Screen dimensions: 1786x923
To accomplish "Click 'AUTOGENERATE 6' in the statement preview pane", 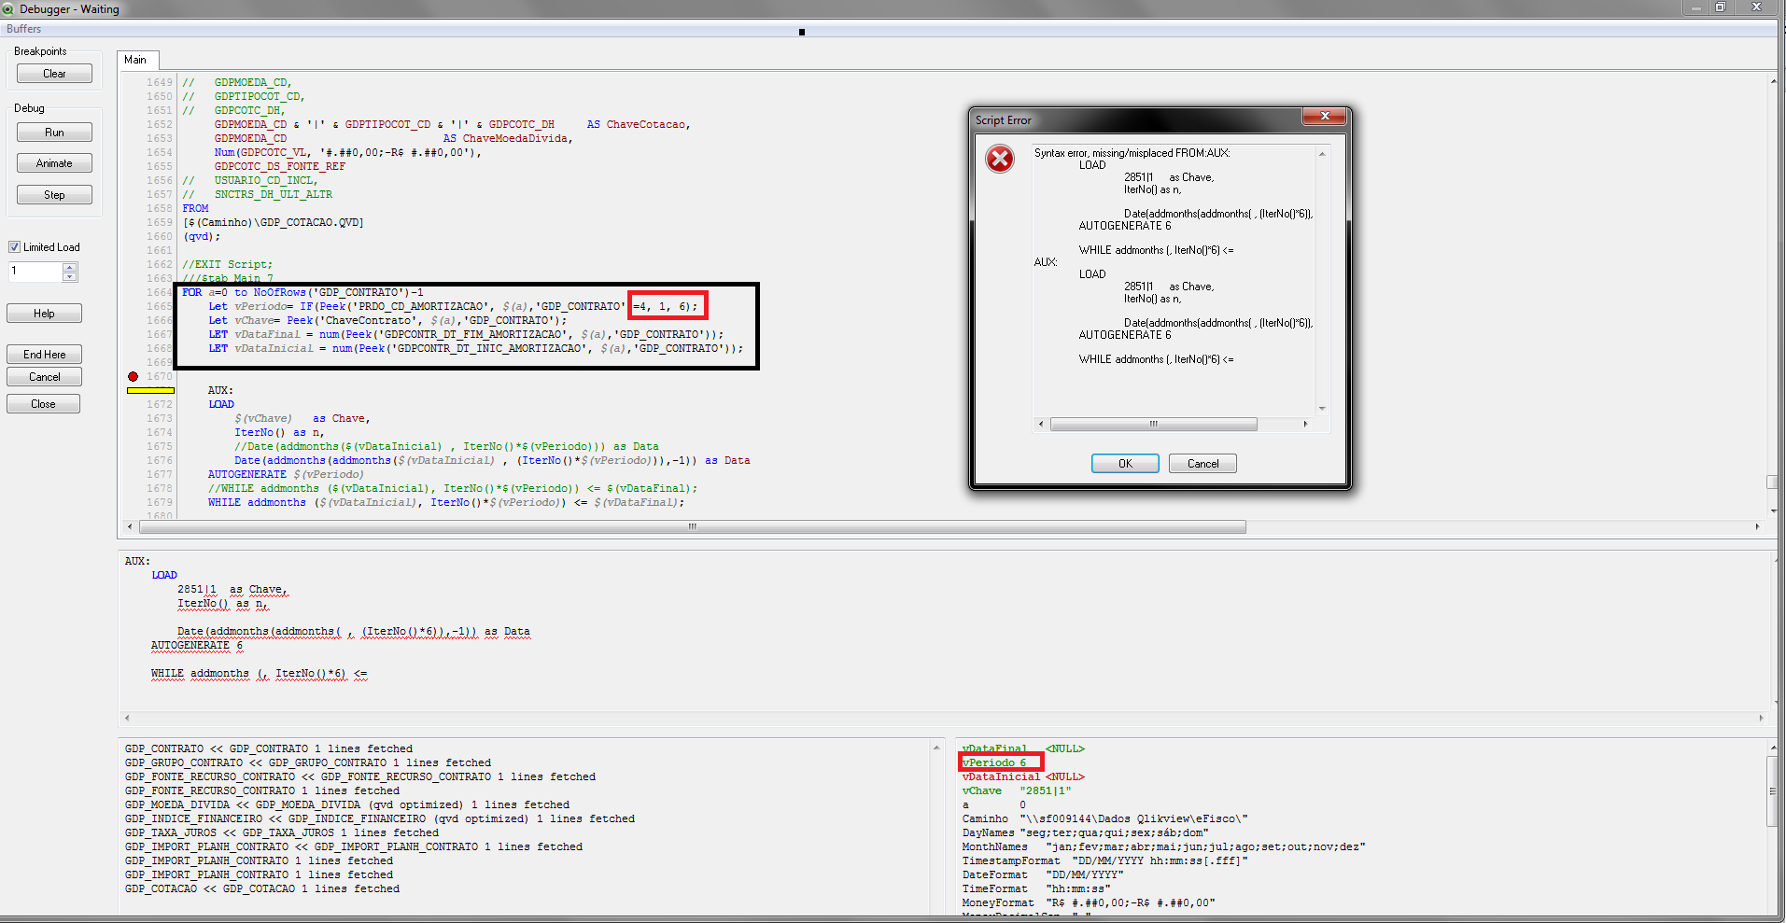I will (197, 645).
